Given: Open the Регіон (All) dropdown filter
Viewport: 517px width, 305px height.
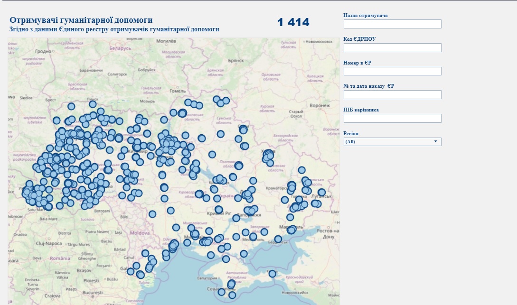Looking at the screenshot, I should (x=392, y=142).
